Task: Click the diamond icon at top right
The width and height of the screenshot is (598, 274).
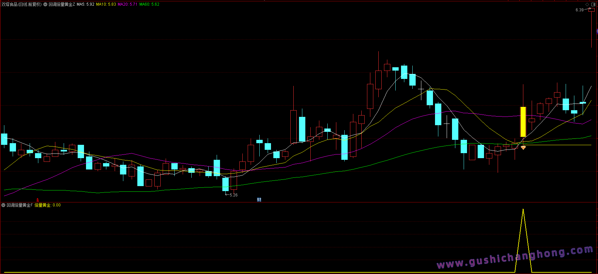Action: pos(587,4)
